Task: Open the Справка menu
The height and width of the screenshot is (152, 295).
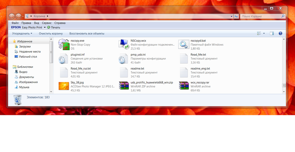Action: (60, 23)
